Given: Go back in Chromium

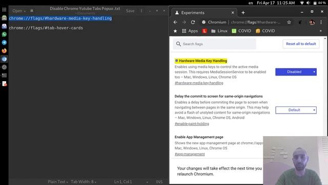Looking at the screenshot, I should pos(175,22).
